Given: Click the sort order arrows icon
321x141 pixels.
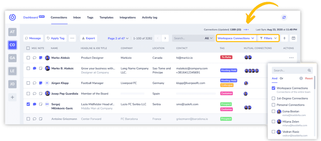Looking at the screenshot, I should point(284,38).
